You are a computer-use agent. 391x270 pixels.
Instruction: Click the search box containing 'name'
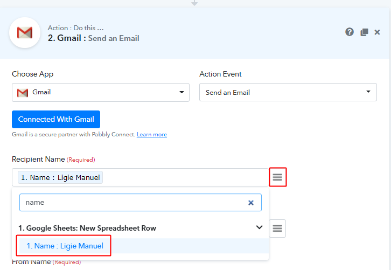[x=141, y=203]
